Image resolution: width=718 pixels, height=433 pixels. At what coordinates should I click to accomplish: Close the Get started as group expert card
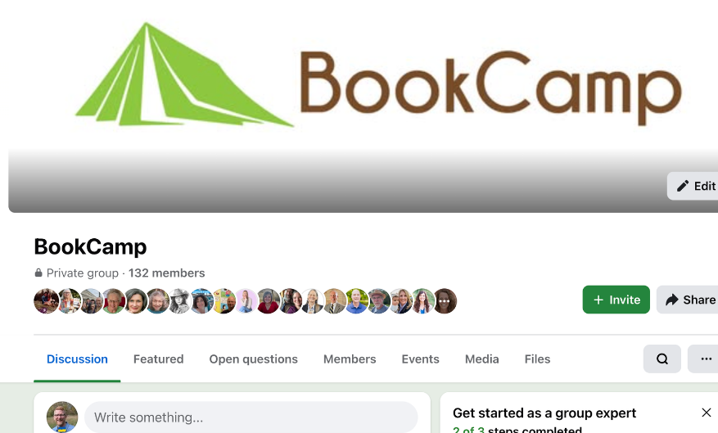coord(706,413)
